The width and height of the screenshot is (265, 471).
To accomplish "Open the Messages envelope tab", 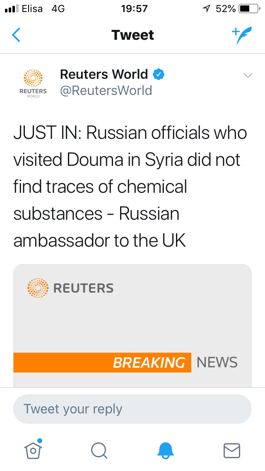I will coord(232,450).
